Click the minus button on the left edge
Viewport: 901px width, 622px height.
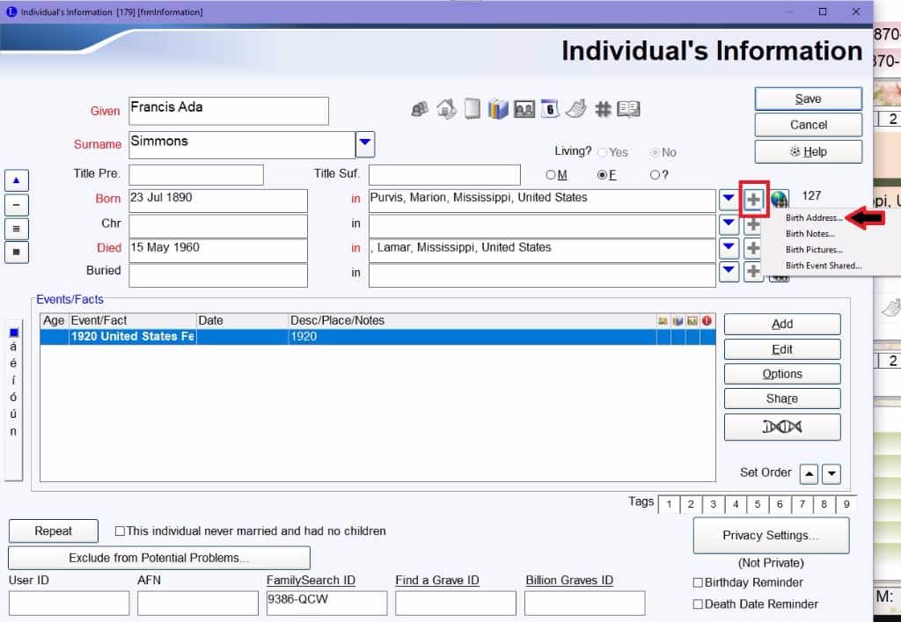(x=17, y=204)
